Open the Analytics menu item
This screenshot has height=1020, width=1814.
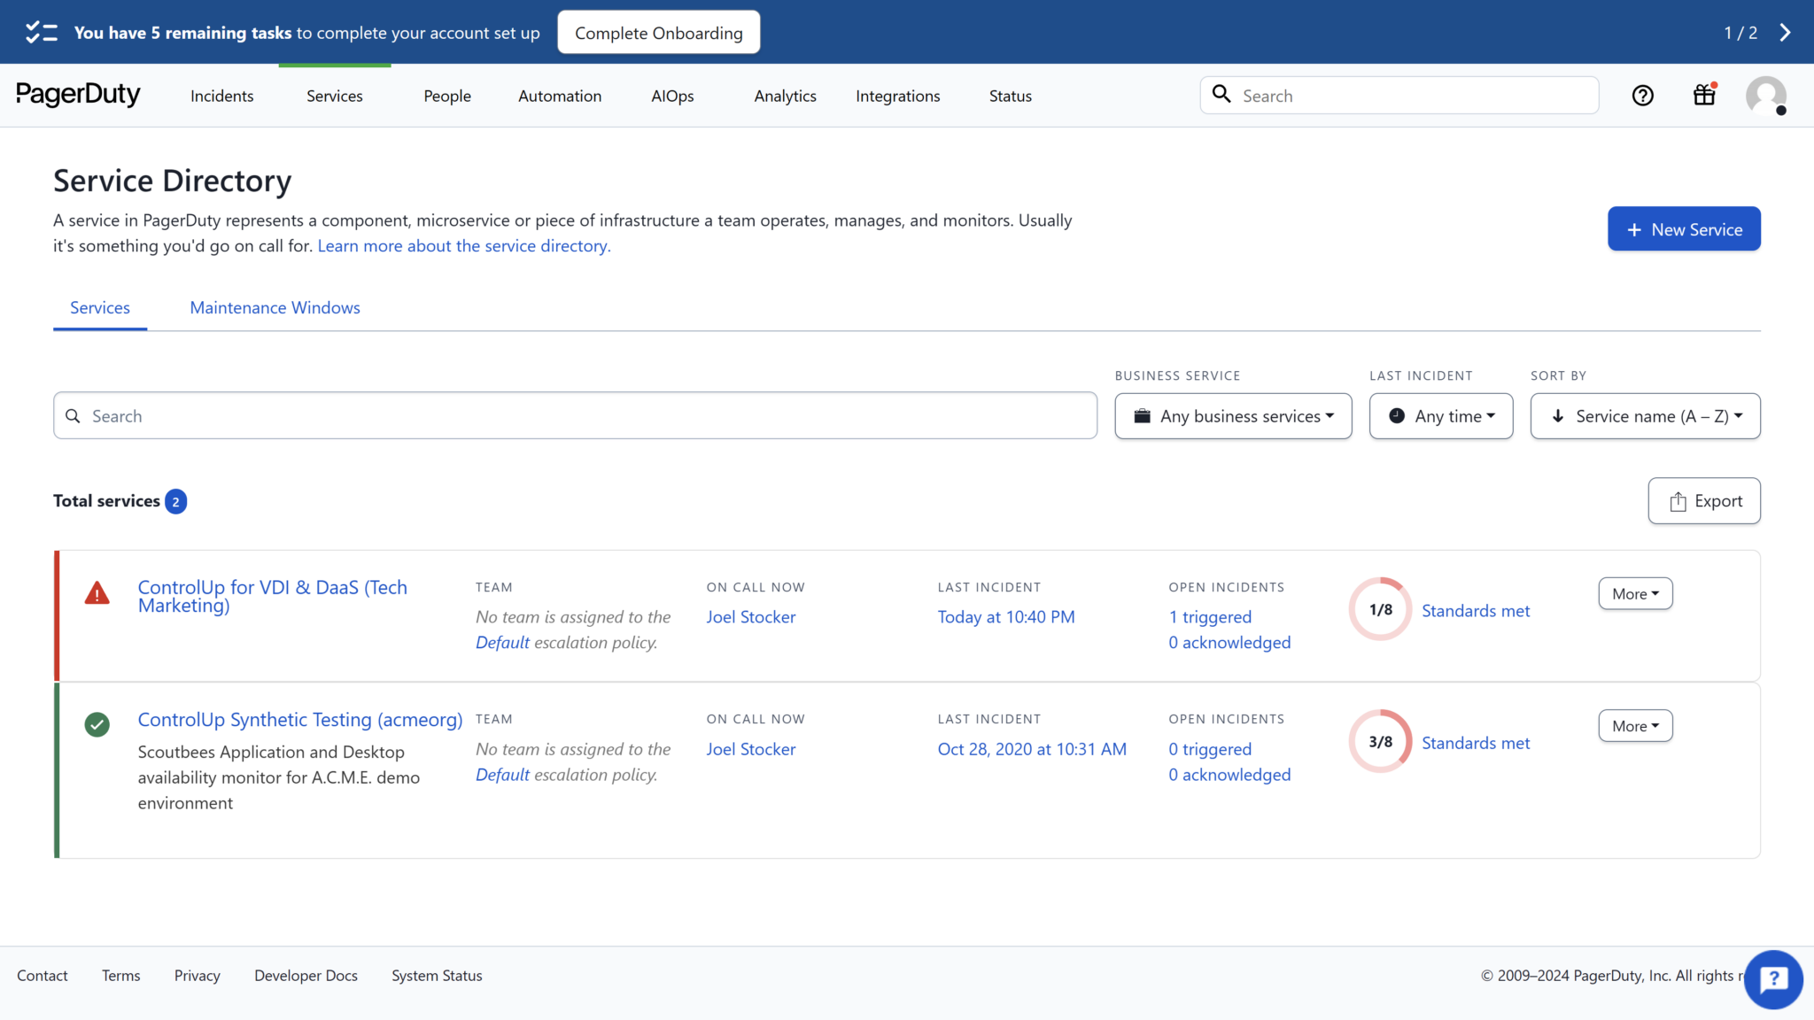pos(785,96)
